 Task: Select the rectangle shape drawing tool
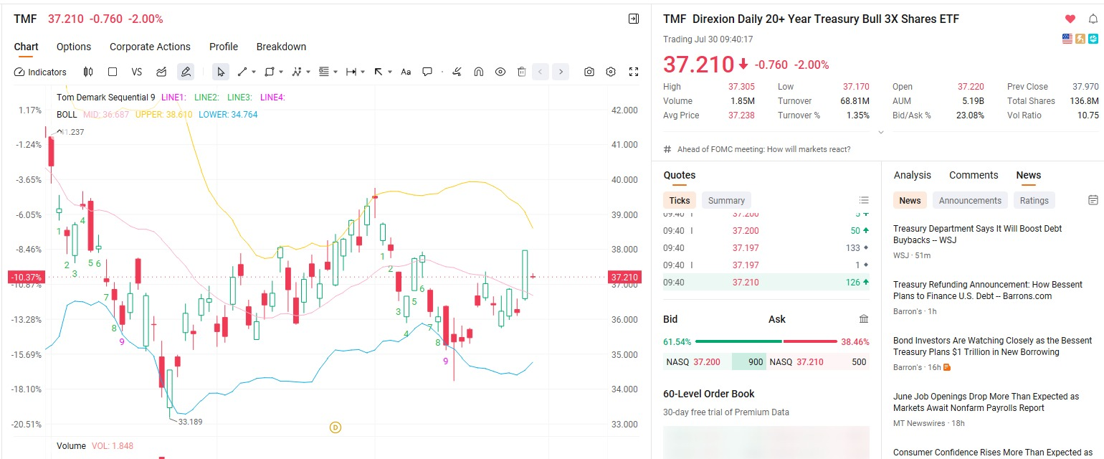270,72
